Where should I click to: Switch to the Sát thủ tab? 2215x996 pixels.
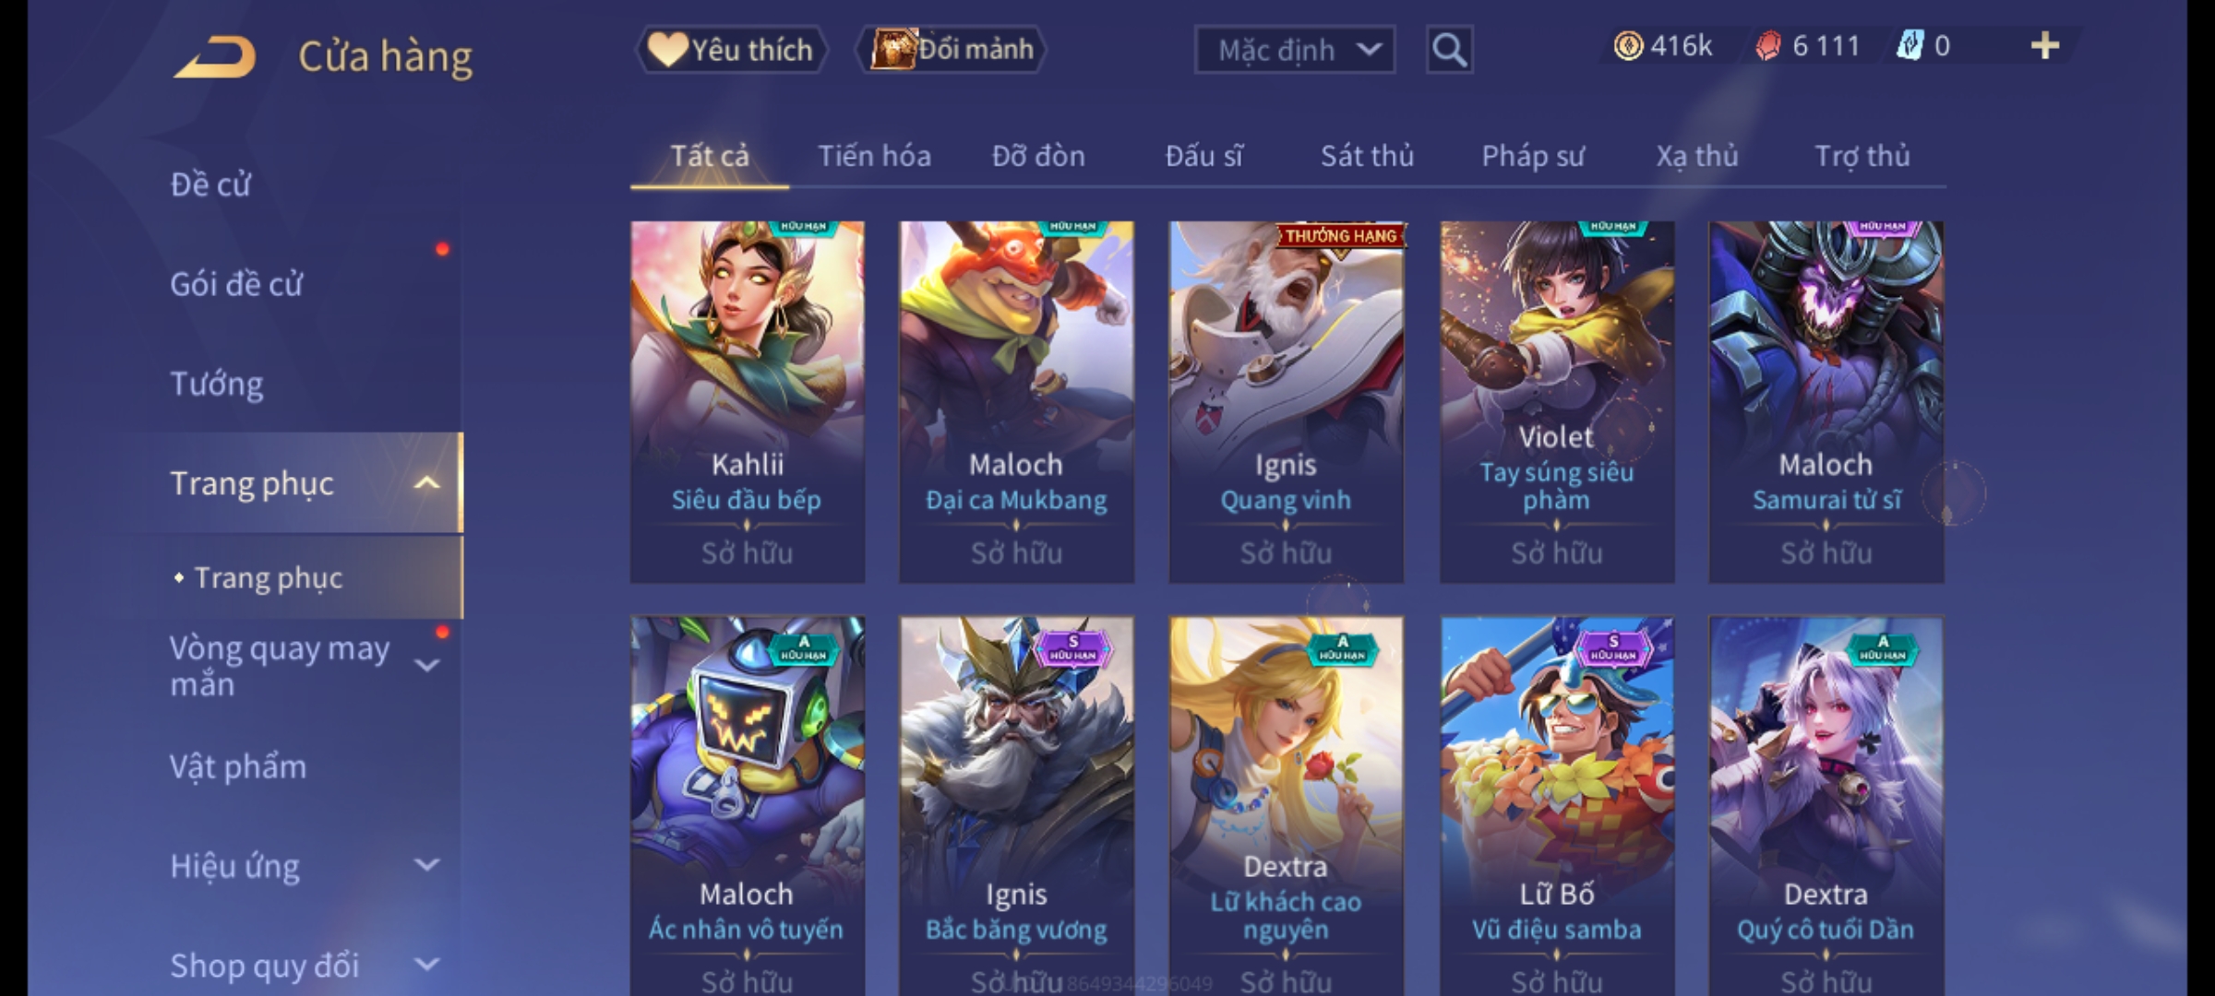[x=1367, y=156]
